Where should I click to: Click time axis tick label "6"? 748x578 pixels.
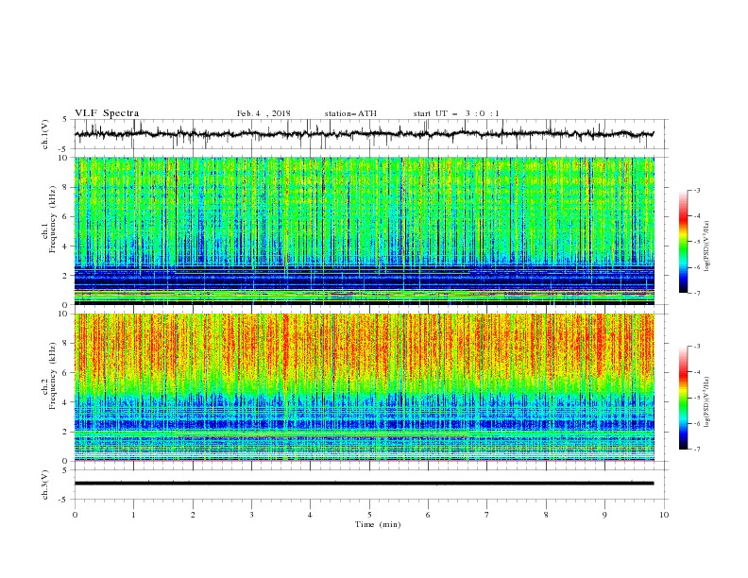(x=428, y=515)
